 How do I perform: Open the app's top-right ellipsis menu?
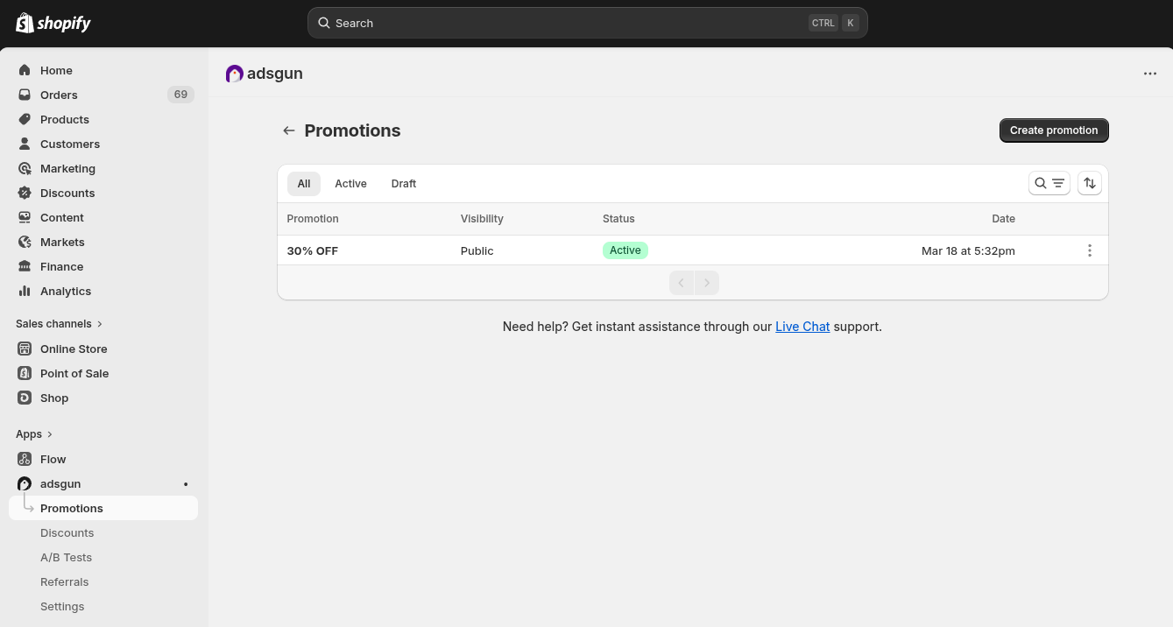point(1149,74)
